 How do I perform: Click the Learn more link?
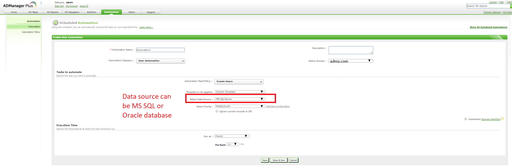146,27
